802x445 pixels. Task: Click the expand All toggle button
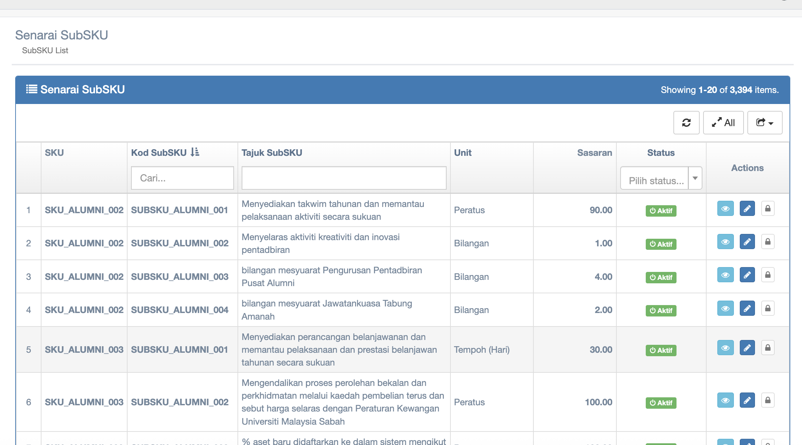(723, 123)
